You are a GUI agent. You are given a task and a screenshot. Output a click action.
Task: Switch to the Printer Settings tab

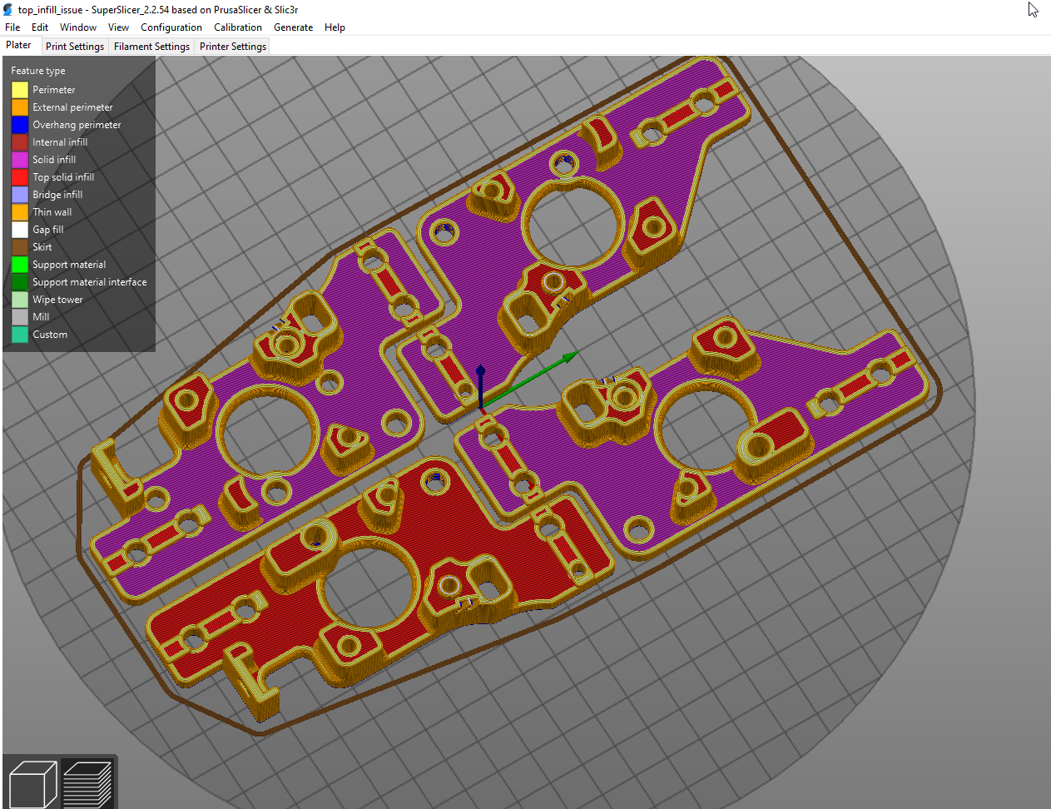[x=233, y=47]
